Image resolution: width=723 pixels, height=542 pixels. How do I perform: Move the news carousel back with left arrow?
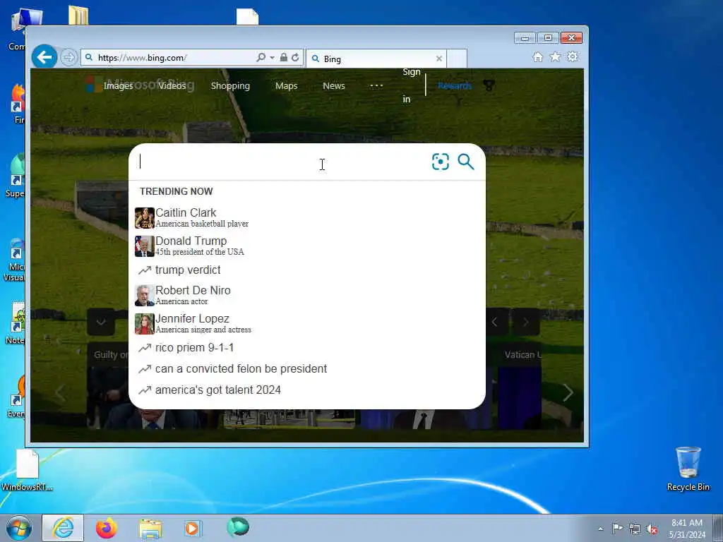(x=60, y=392)
